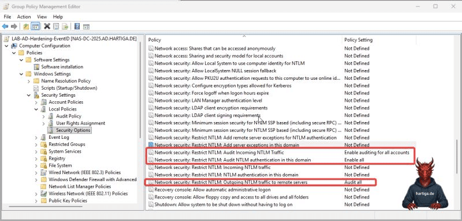462x221 pixels.
Task: Toggle Show/Hide Action Pane toolbar icon
Action: pos(86,27)
